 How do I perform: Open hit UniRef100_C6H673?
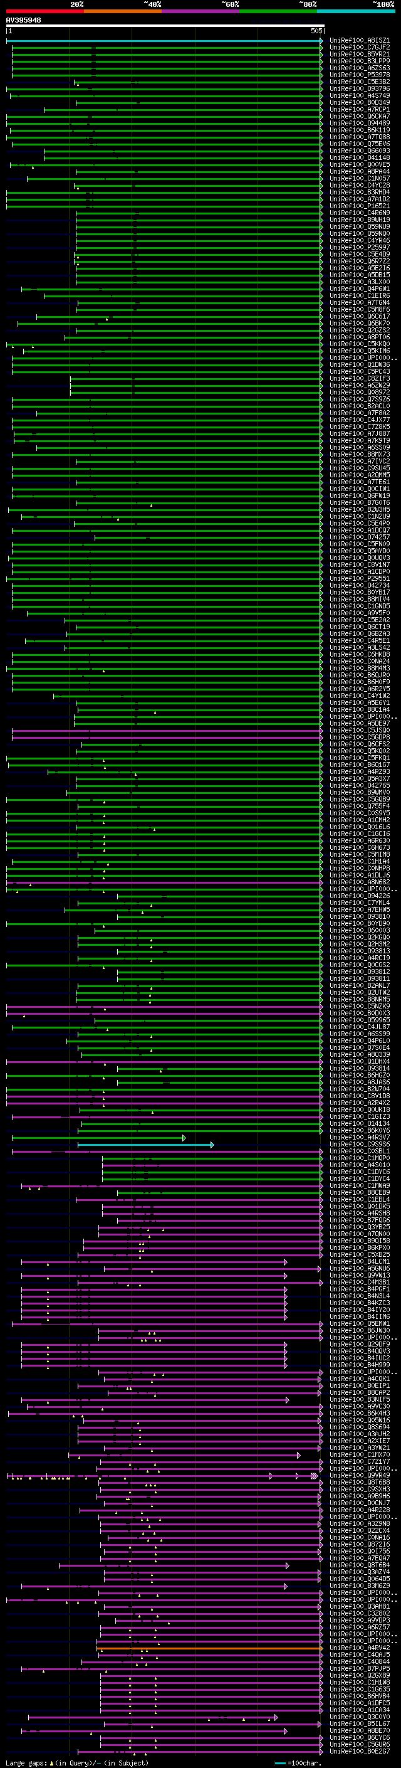359,848
